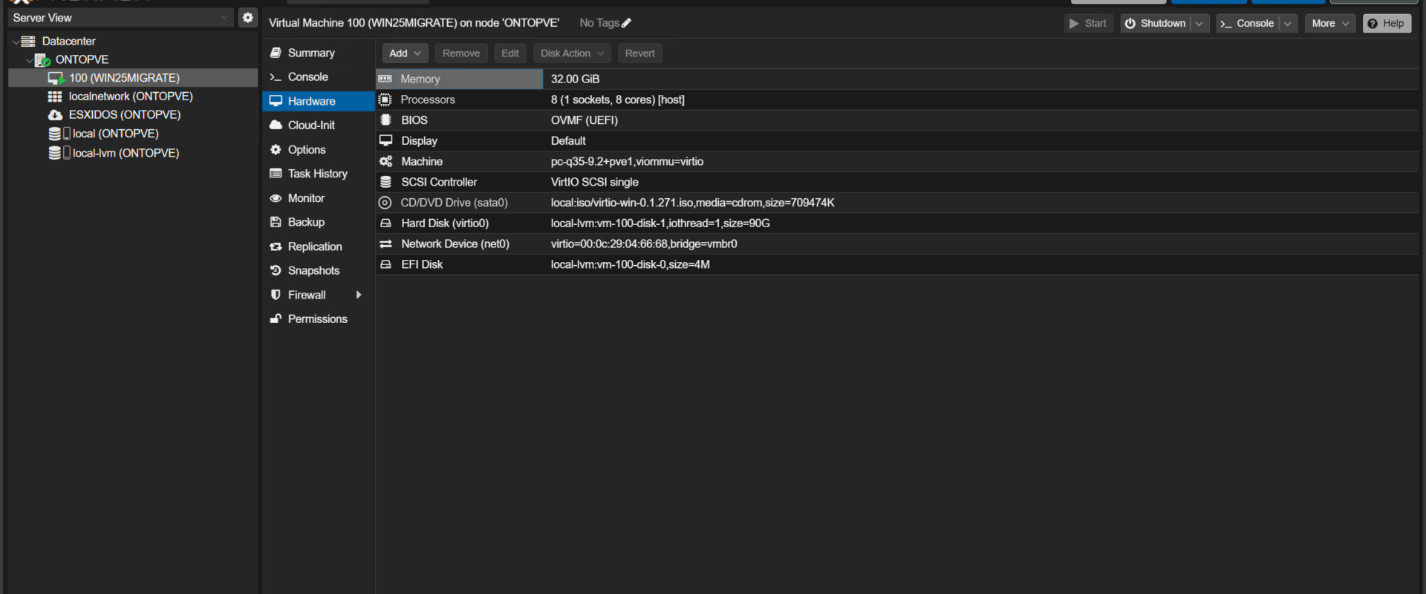Select the SCSI Controller row
Screen dimensions: 1426x594
pos(897,182)
